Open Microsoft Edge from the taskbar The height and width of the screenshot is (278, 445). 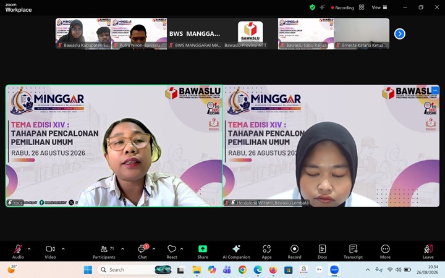pos(258,270)
